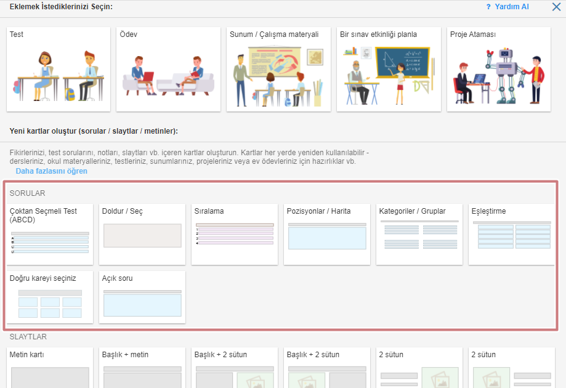
Task: Open Yardım AI help link
Action: [511, 7]
